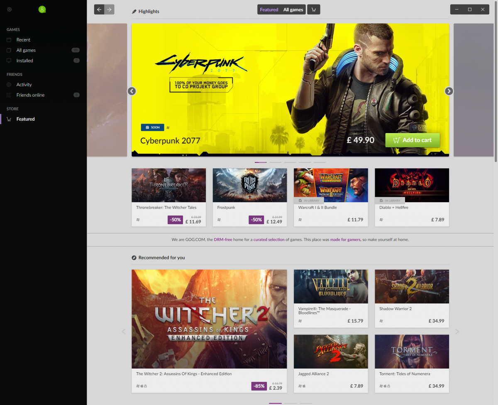The width and height of the screenshot is (498, 405).
Task: Go forward with right arrow button
Action: 109,10
